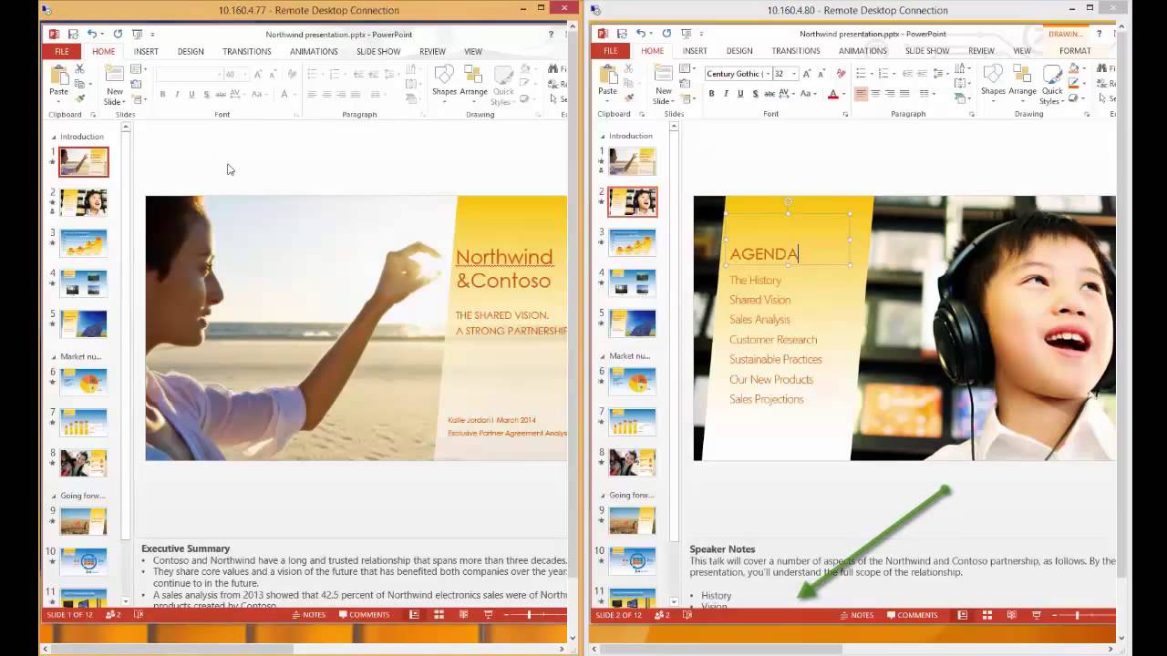The image size is (1167, 656).
Task: Click Undo arrow in left window toolbar
Action: (91, 34)
